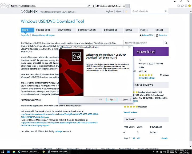Open the PEOPLE tab
This screenshot has width=192, height=154.
click(146, 30)
